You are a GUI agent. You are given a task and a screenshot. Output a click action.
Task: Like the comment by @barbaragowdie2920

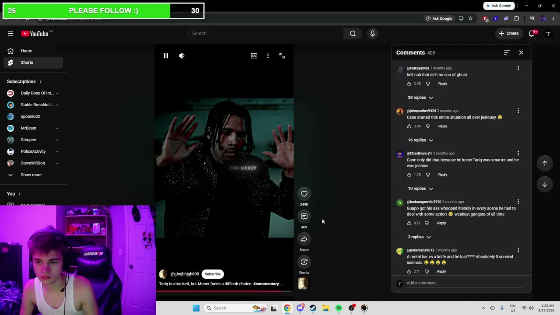[x=409, y=223]
